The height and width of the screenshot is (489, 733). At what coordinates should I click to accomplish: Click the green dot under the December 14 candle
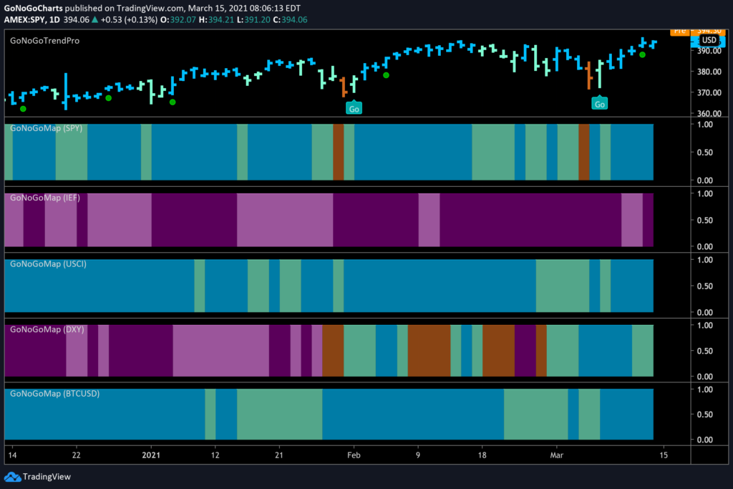[x=24, y=109]
